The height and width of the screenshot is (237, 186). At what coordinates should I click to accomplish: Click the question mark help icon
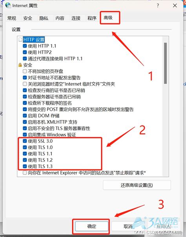(x=158, y=6)
